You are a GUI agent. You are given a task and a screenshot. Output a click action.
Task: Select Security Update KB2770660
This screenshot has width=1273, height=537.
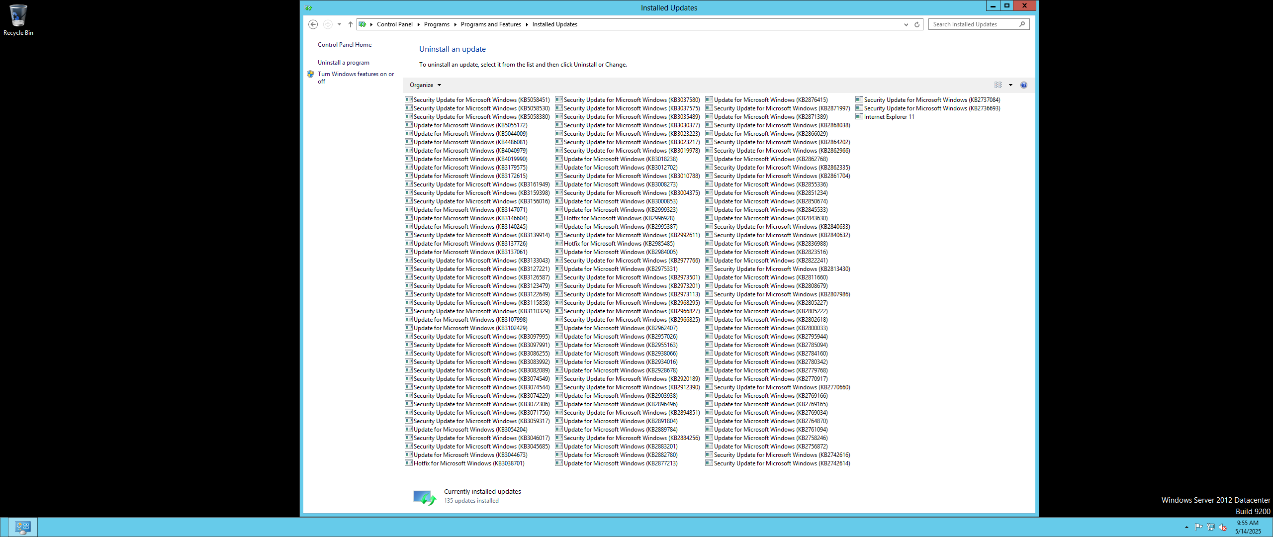(x=778, y=387)
